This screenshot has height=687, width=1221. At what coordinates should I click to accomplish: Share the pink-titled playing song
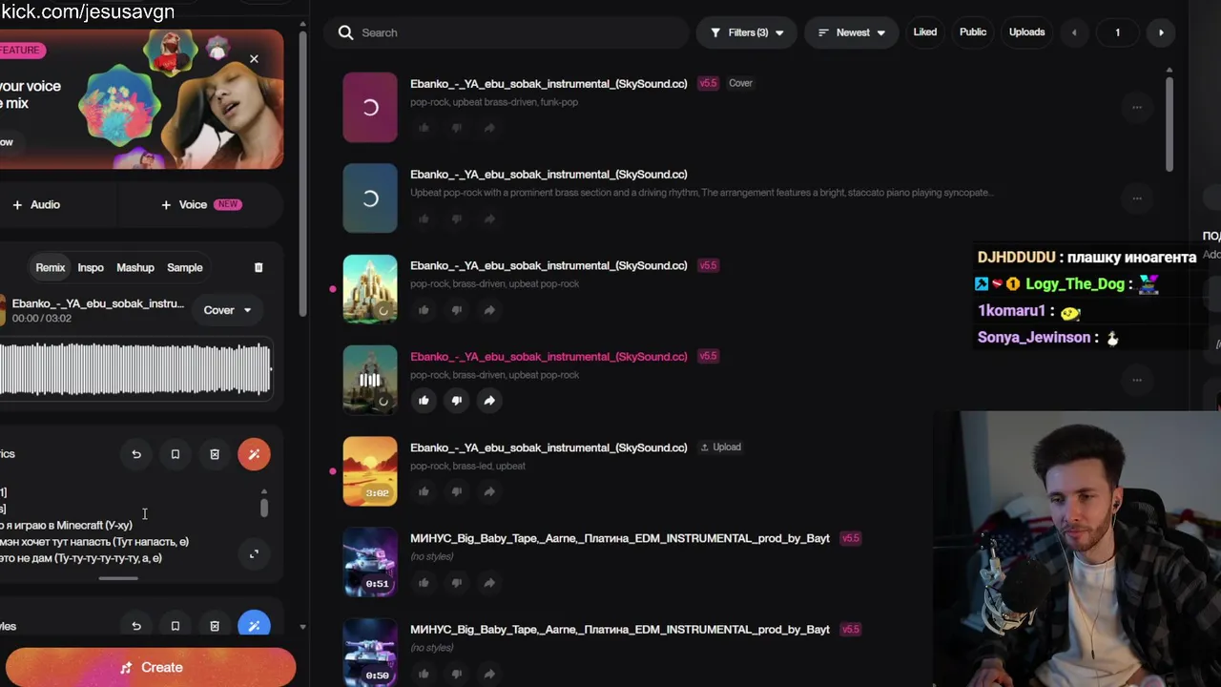(489, 401)
